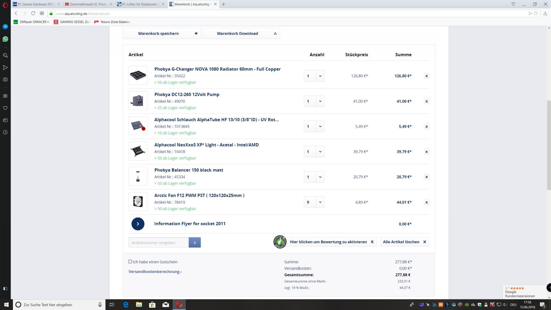Open a new browser tab

224,4
